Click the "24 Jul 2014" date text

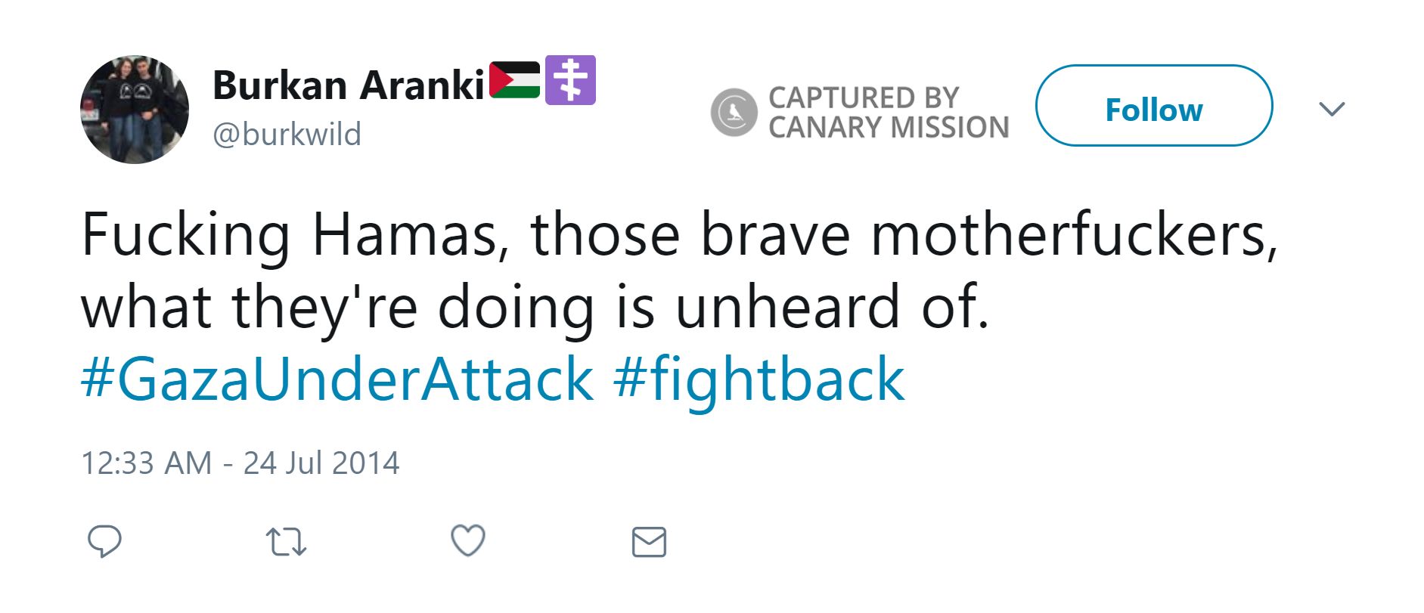[321, 463]
